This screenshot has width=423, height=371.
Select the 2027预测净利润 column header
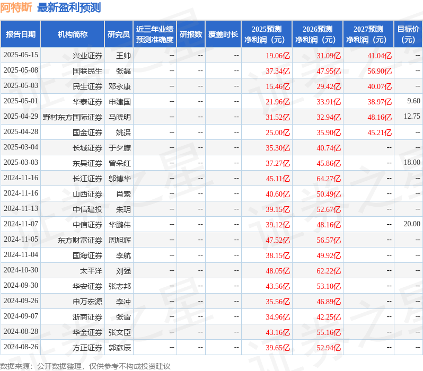[x=368, y=34]
